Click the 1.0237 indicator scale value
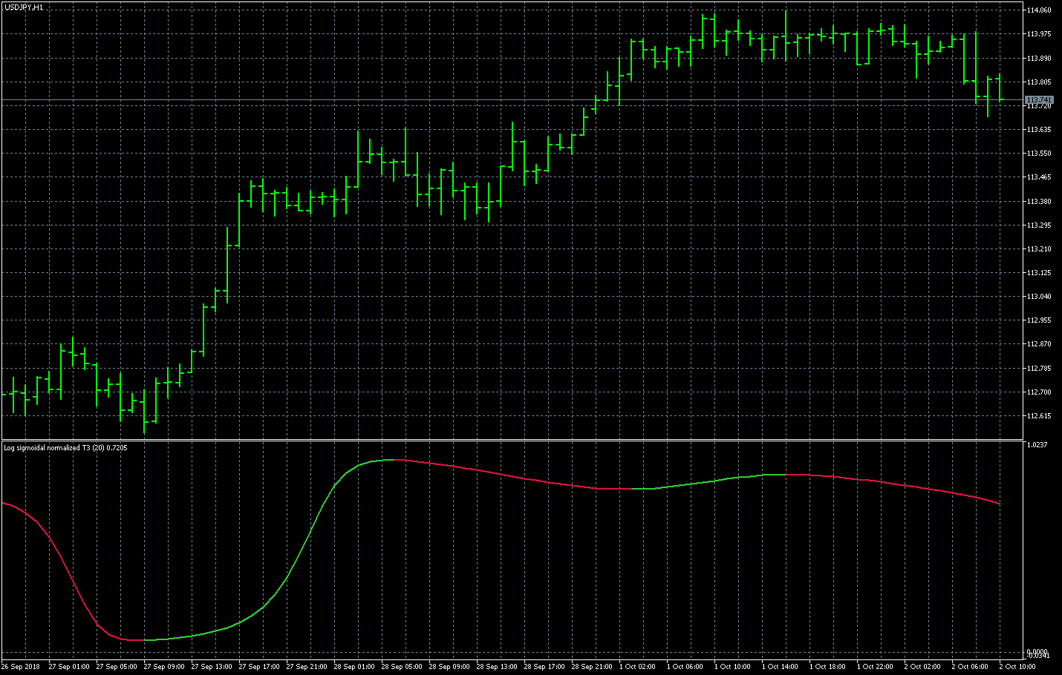The width and height of the screenshot is (1062, 675). point(1037,445)
